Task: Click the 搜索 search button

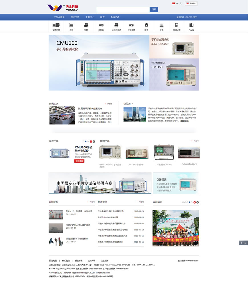Action: pyautogui.click(x=154, y=9)
